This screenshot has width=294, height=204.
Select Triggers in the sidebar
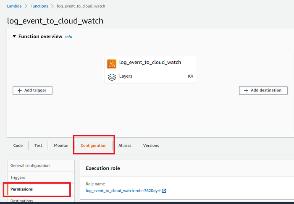coord(41,178)
